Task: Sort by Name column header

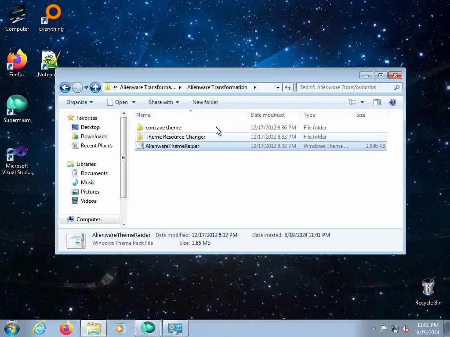Action: click(191, 115)
